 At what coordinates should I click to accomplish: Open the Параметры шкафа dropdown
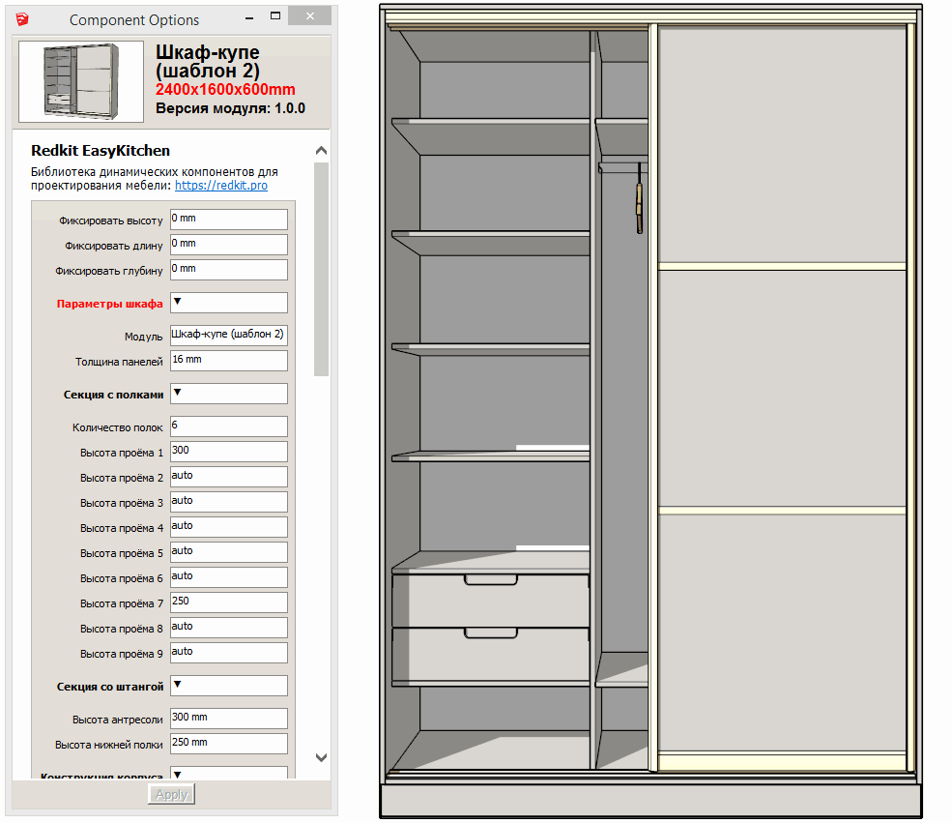pos(228,303)
